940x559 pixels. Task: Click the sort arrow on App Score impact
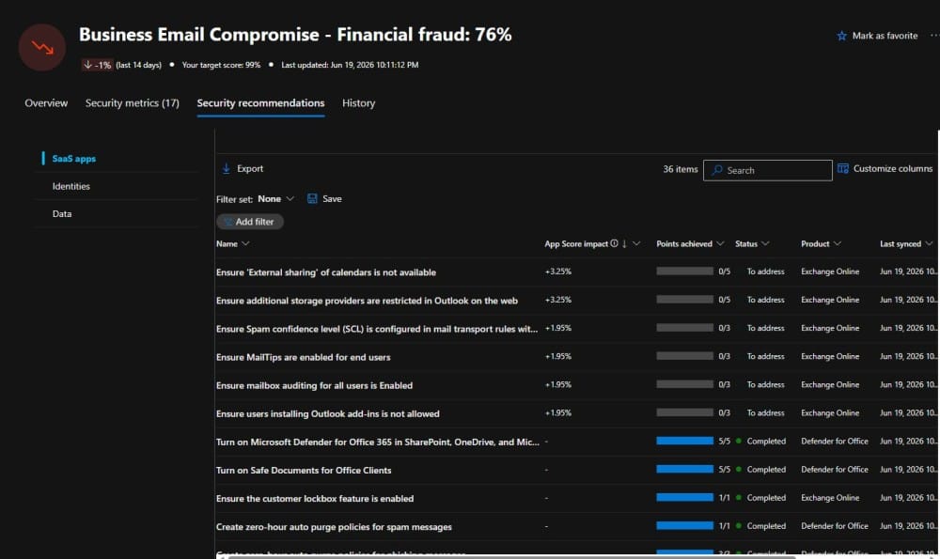click(625, 244)
